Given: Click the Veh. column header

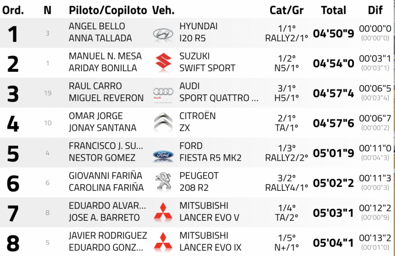Looking at the screenshot, I should 164,10.
